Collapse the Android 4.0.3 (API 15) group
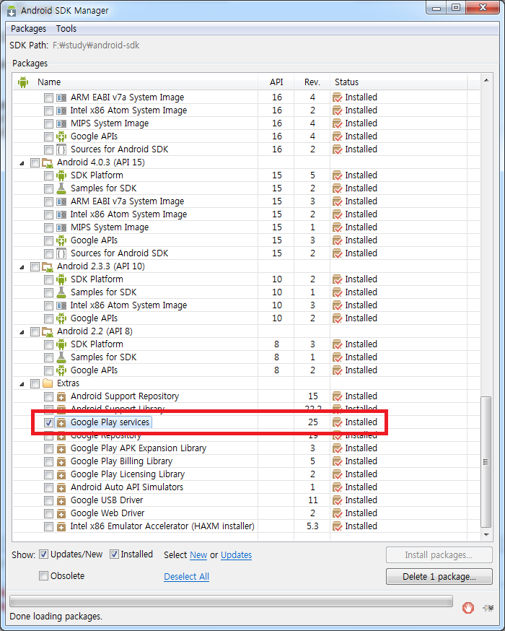 pos(22,163)
